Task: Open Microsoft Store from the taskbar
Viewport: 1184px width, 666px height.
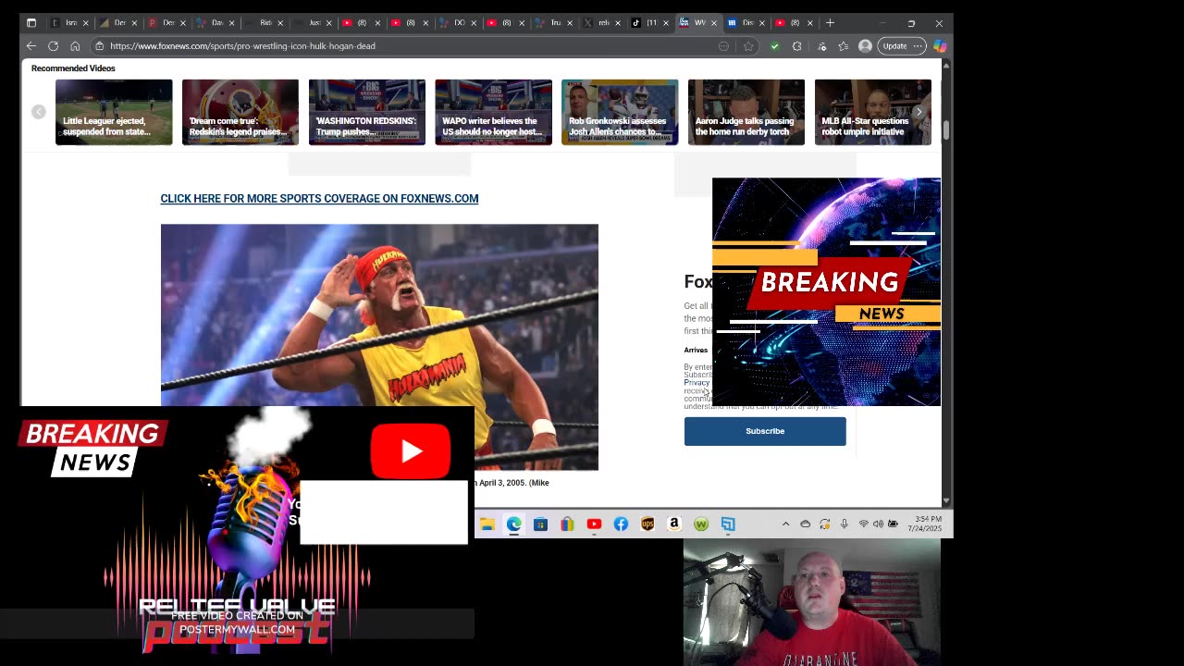Action: (541, 524)
